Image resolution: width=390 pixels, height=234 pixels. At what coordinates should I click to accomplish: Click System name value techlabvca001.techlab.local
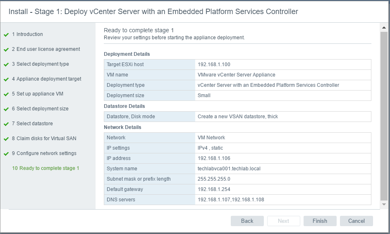pos(229,169)
